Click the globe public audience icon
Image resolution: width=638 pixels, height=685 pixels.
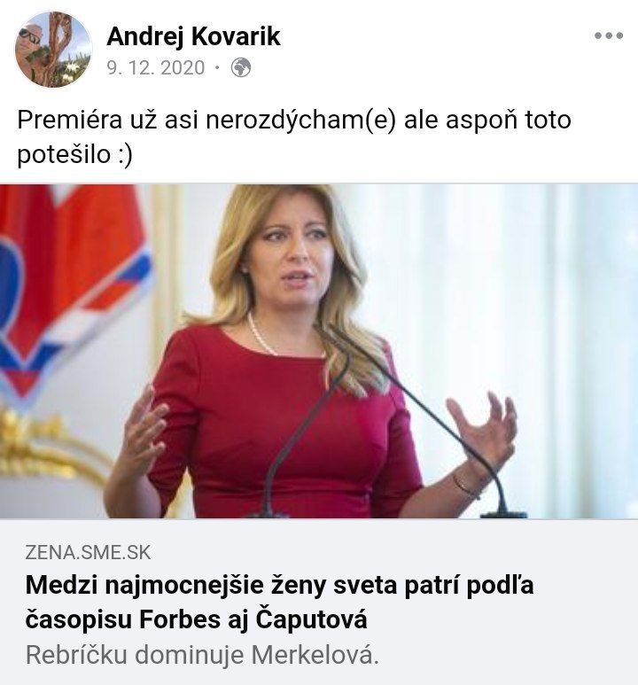point(241,67)
